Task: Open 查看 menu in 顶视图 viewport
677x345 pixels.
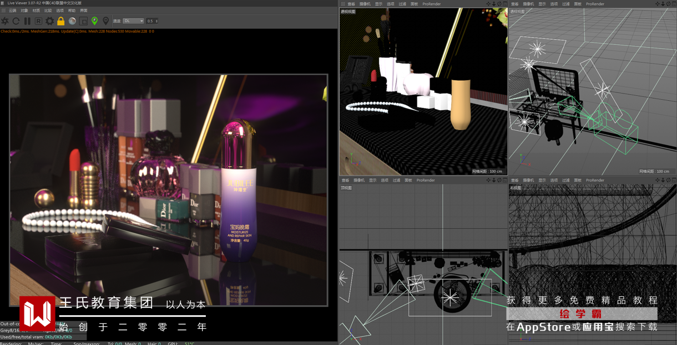Action: [345, 180]
